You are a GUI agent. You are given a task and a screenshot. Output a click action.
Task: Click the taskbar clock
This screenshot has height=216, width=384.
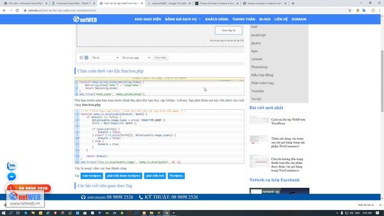tap(367, 213)
